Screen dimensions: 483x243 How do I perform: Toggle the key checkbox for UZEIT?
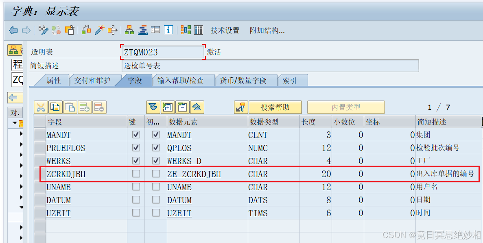136,212
